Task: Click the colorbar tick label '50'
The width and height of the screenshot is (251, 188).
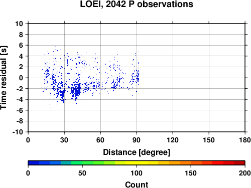Action: click(82, 173)
